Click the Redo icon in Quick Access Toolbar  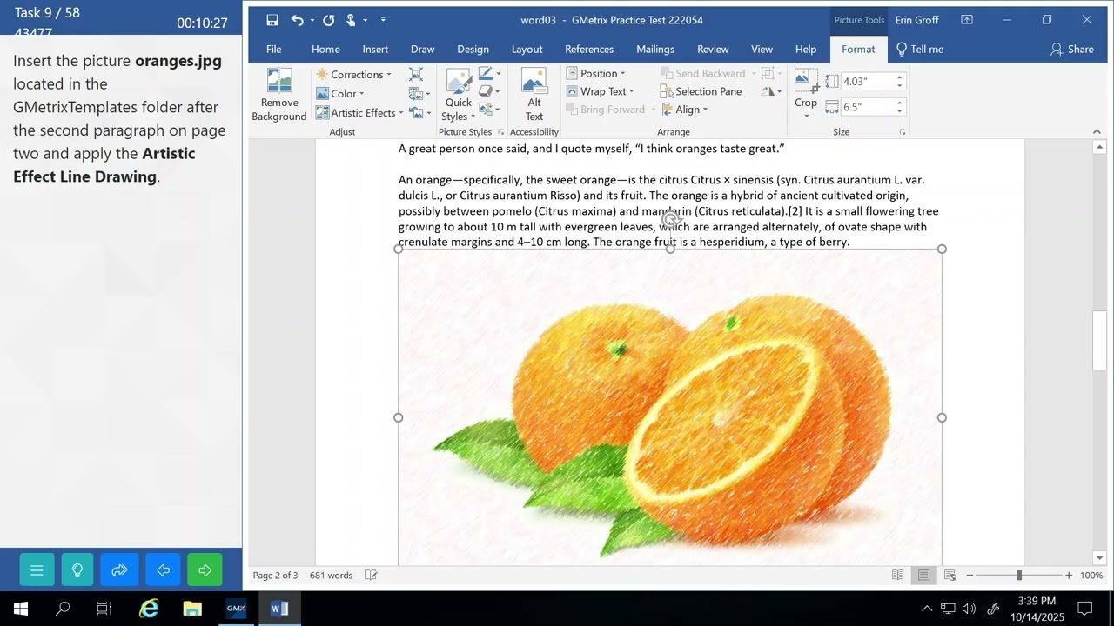pos(328,20)
